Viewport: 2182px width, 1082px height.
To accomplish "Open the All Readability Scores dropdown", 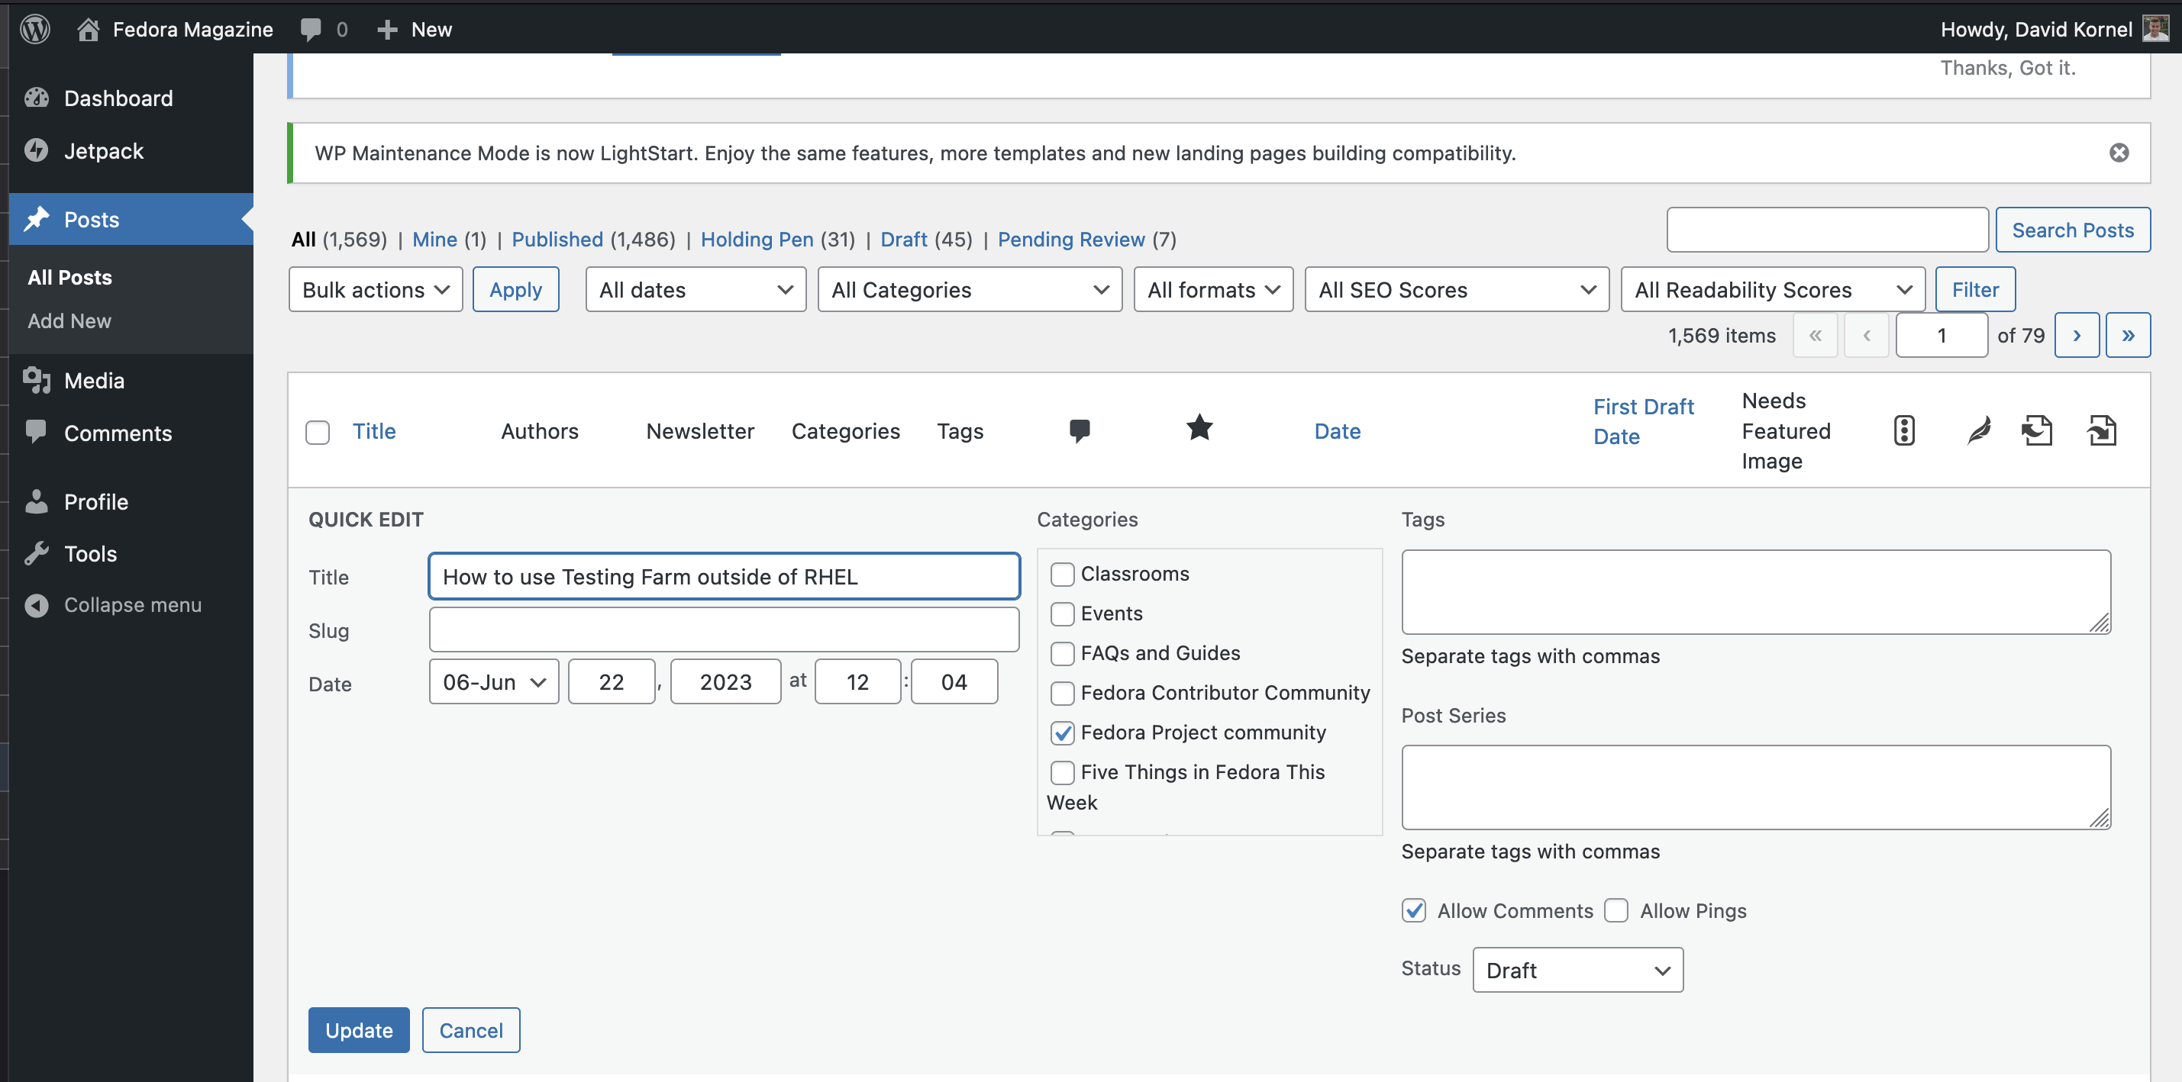I will 1773,289.
